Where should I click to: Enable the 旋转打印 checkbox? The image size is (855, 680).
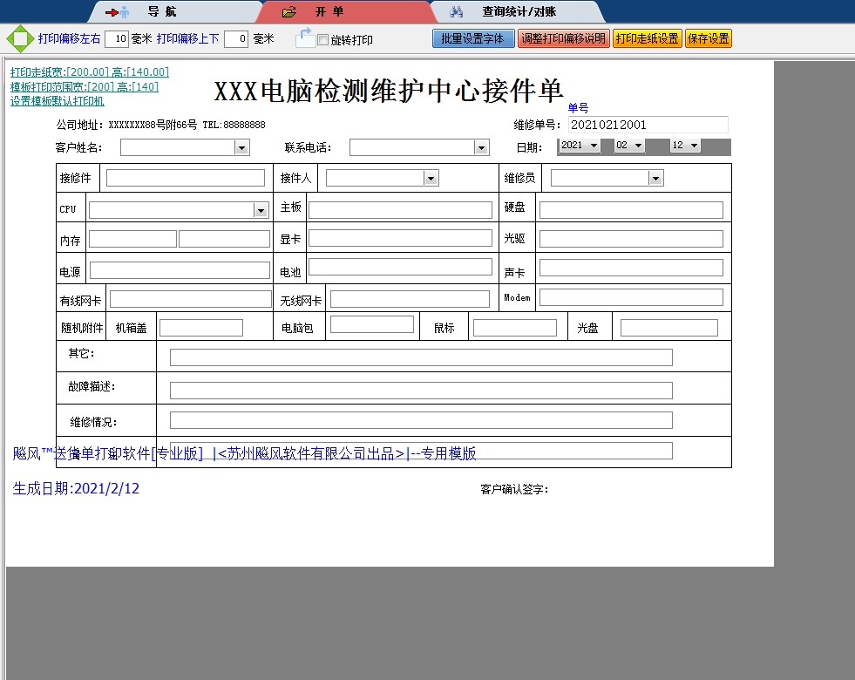321,40
